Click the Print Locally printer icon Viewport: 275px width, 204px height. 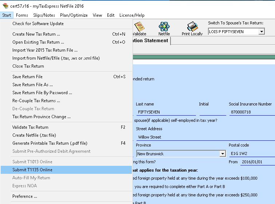pyautogui.click(x=192, y=27)
